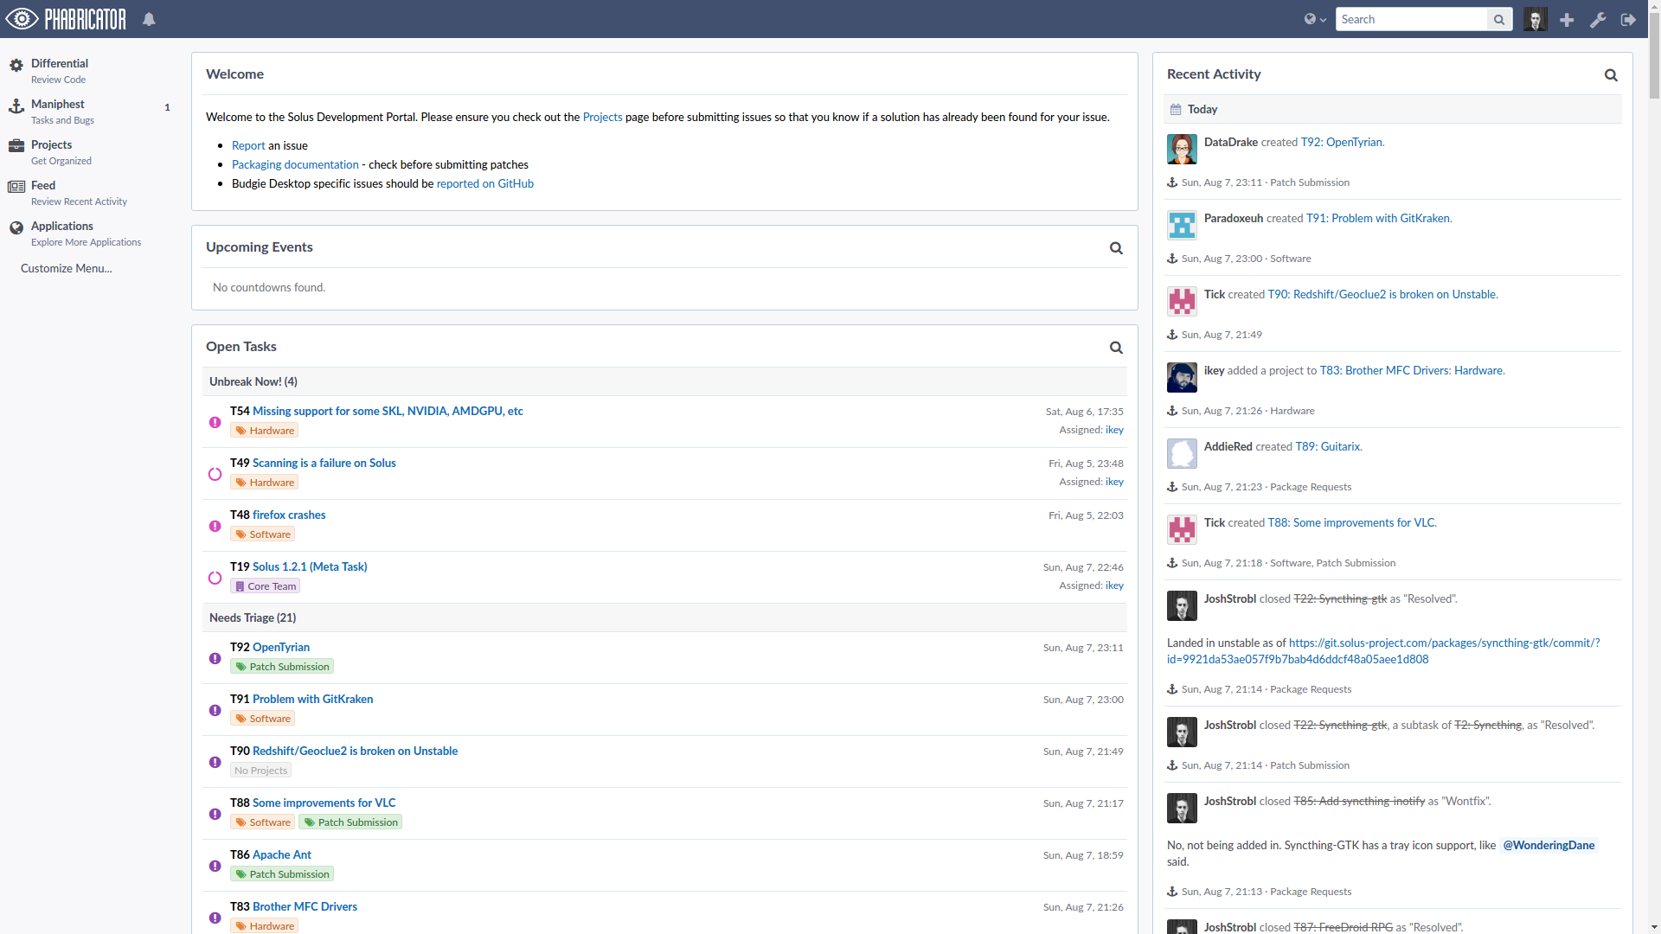This screenshot has height=934, width=1661.
Task: Open the wrench settings icon
Action: tap(1598, 19)
